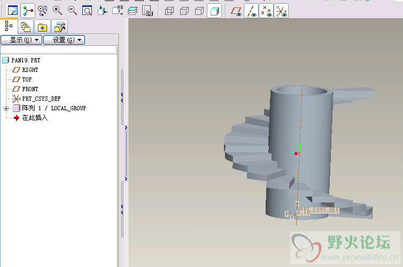Expand the 阵列 1 / LOCAL_GROUP node
Screen dimensions: 403x267
6,108
